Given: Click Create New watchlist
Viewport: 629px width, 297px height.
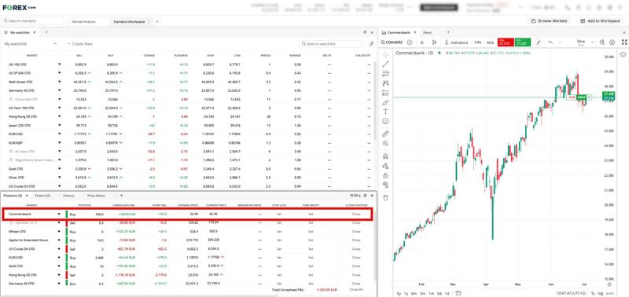Looking at the screenshot, I should click(80, 44).
